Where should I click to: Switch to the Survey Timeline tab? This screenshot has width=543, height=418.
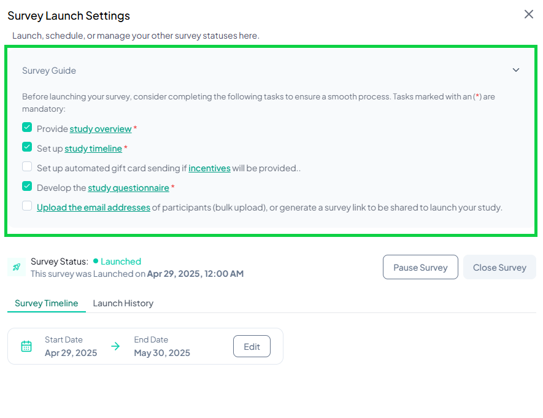click(x=47, y=303)
